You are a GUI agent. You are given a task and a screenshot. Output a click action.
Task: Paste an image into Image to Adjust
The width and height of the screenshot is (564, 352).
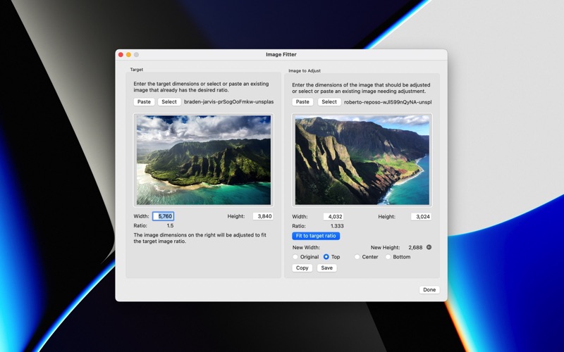[302, 102]
